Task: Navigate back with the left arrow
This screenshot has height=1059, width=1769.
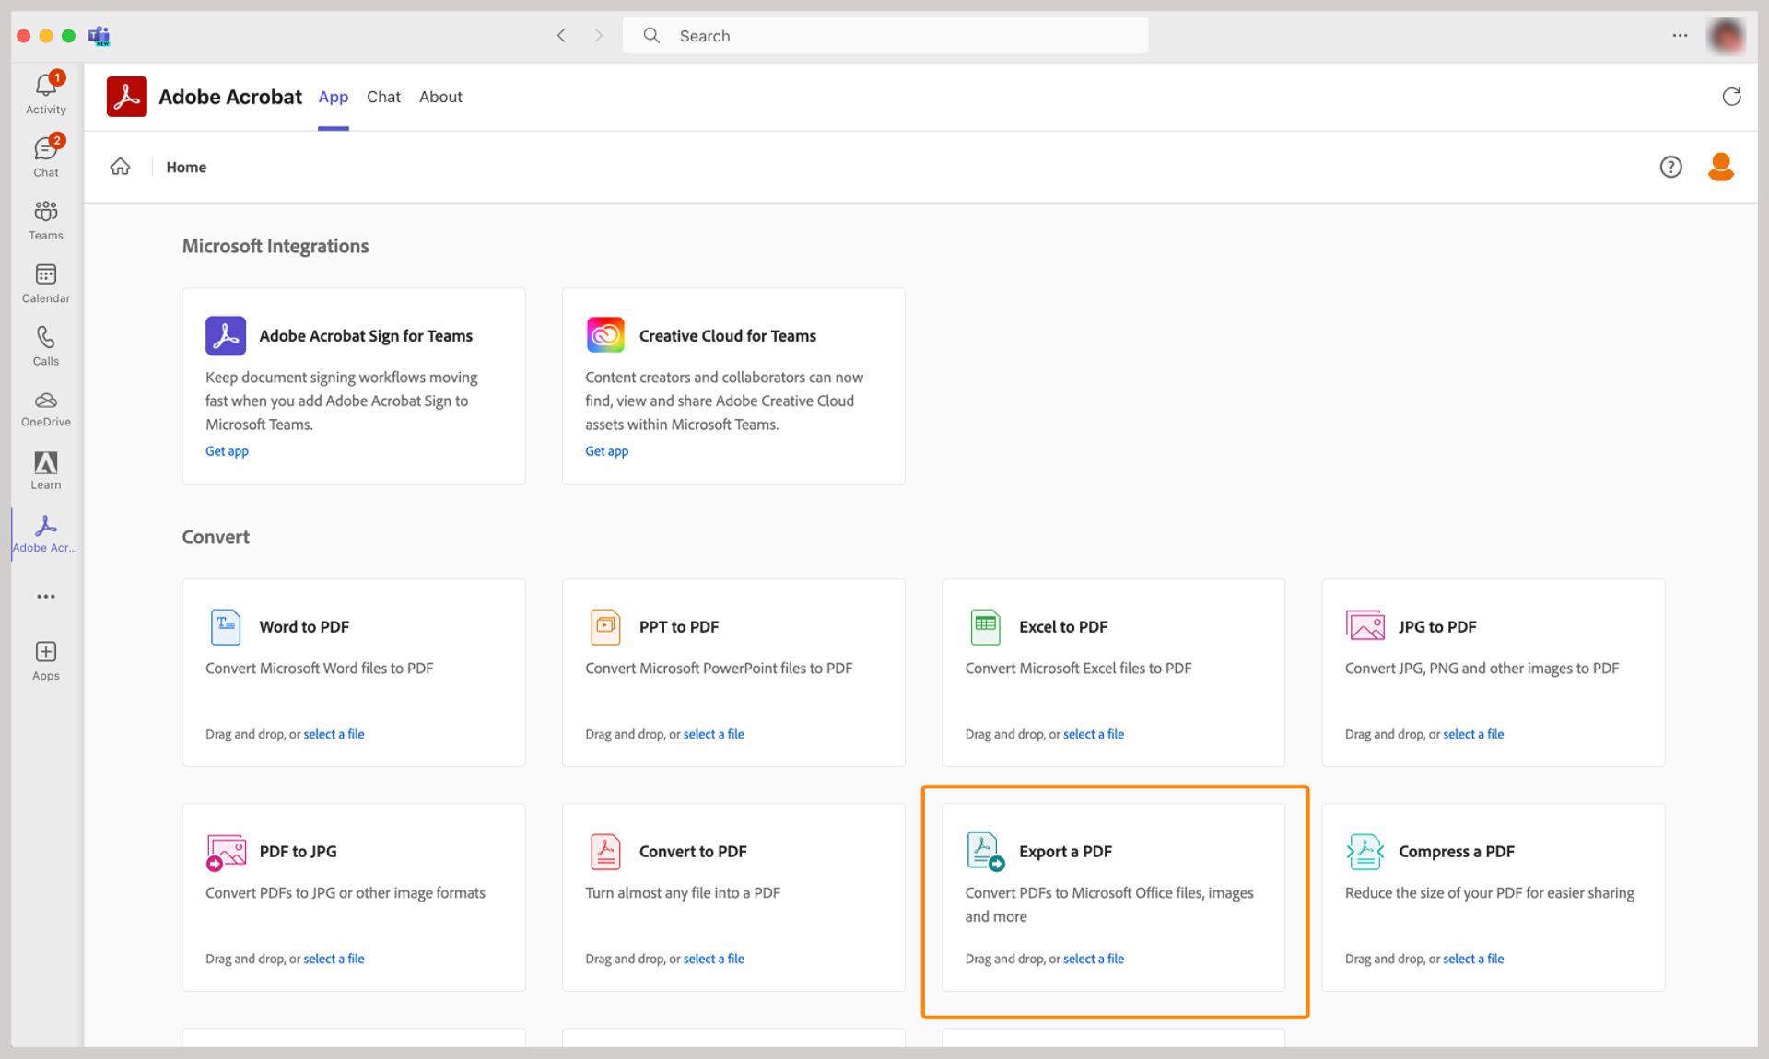Action: [x=561, y=36]
